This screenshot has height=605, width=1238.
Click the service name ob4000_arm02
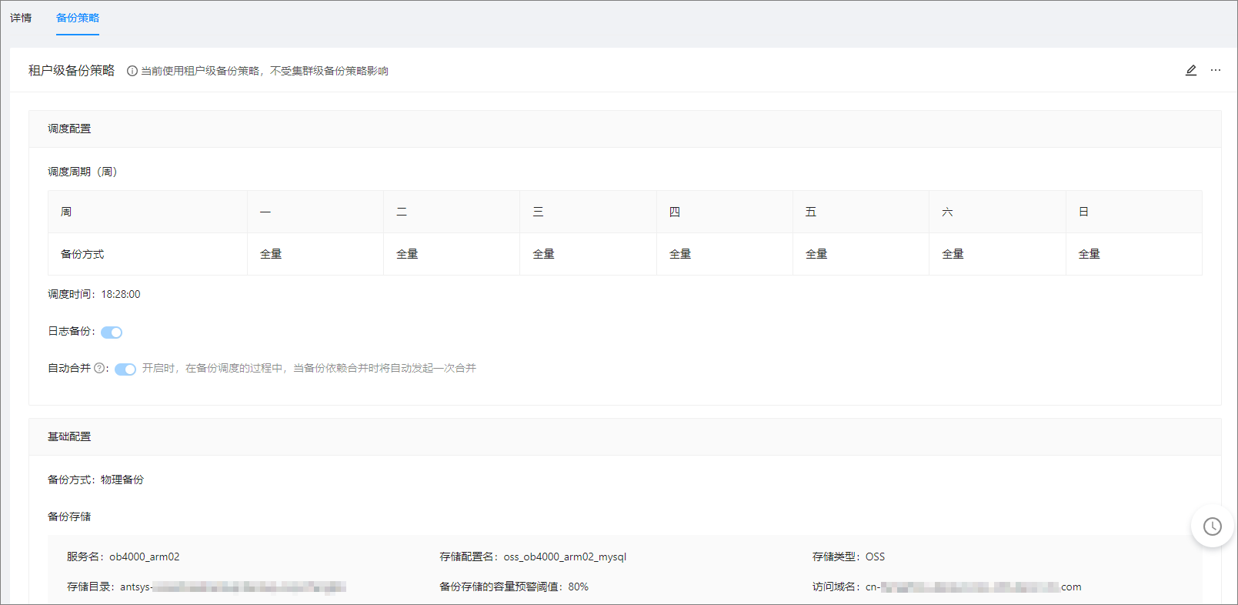[x=145, y=557]
